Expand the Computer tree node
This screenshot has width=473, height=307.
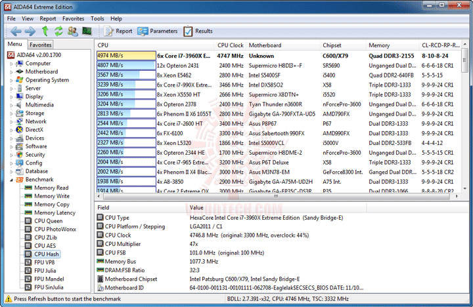coord(11,64)
